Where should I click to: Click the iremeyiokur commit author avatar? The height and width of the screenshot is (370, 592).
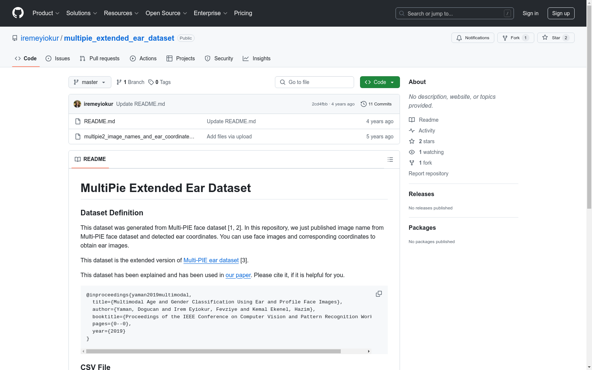(77, 104)
